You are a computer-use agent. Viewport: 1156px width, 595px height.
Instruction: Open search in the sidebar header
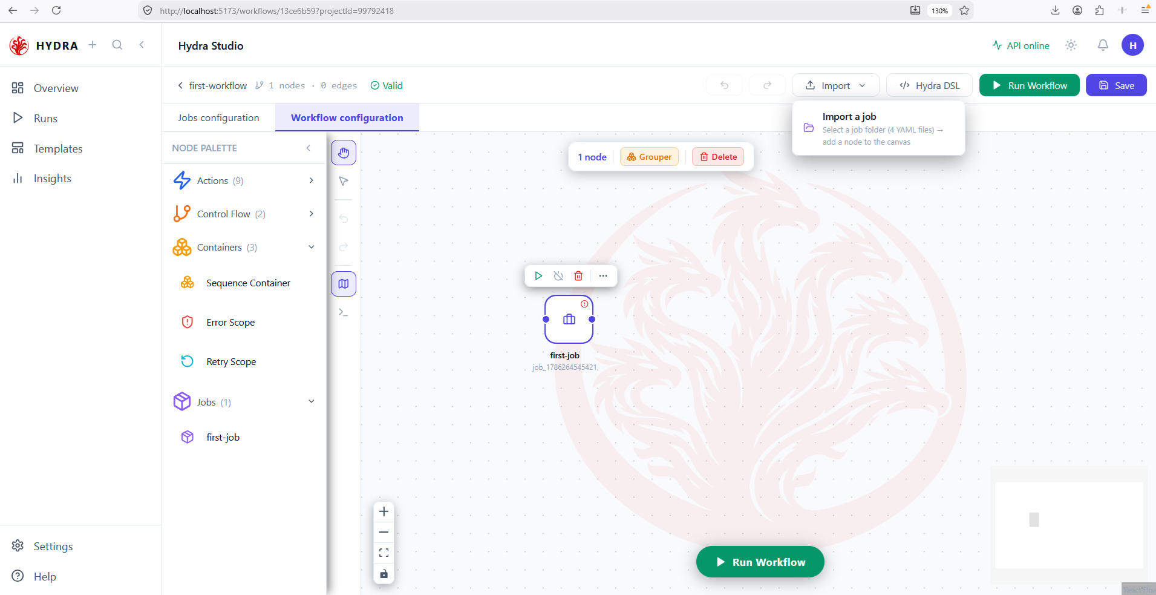(117, 45)
